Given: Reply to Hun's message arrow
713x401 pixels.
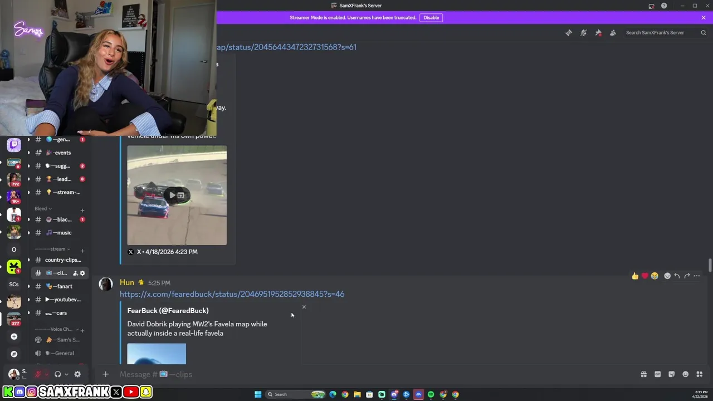Looking at the screenshot, I should point(677,276).
